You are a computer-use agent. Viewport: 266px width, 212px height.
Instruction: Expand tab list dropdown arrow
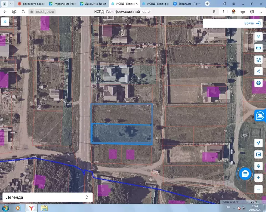click(x=11, y=4)
